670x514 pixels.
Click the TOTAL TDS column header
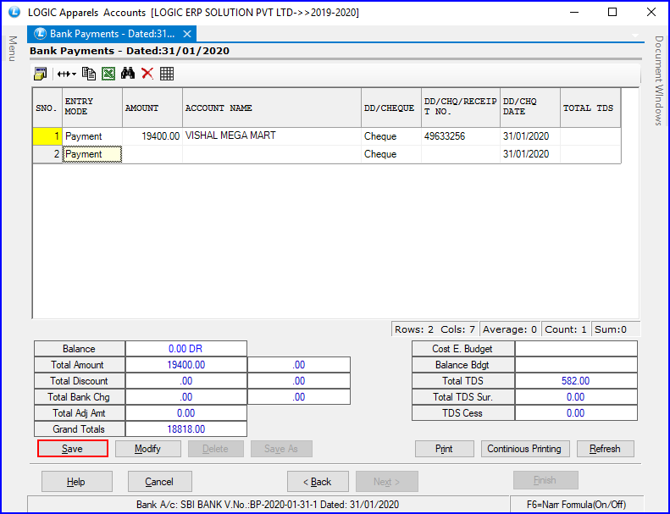(x=590, y=108)
